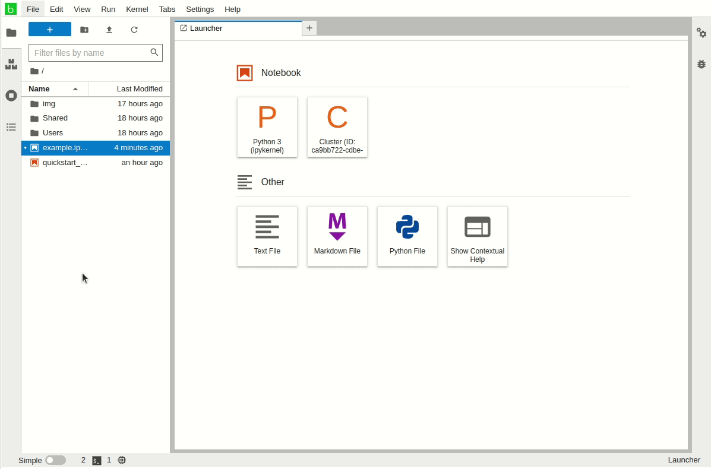Refresh the file browser list
This screenshot has height=469, width=711.
pyautogui.click(x=134, y=30)
